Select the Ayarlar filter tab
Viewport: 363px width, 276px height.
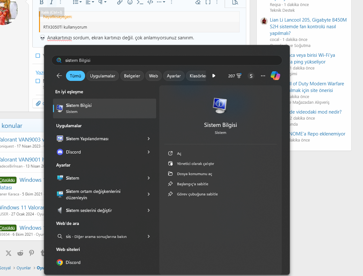coord(174,76)
